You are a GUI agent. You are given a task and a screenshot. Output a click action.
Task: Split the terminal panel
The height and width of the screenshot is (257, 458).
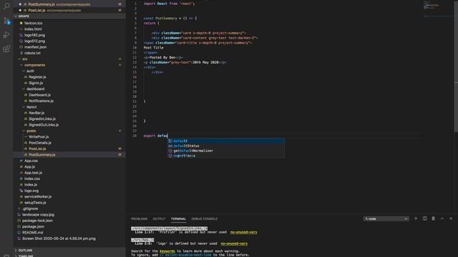tap(424, 218)
